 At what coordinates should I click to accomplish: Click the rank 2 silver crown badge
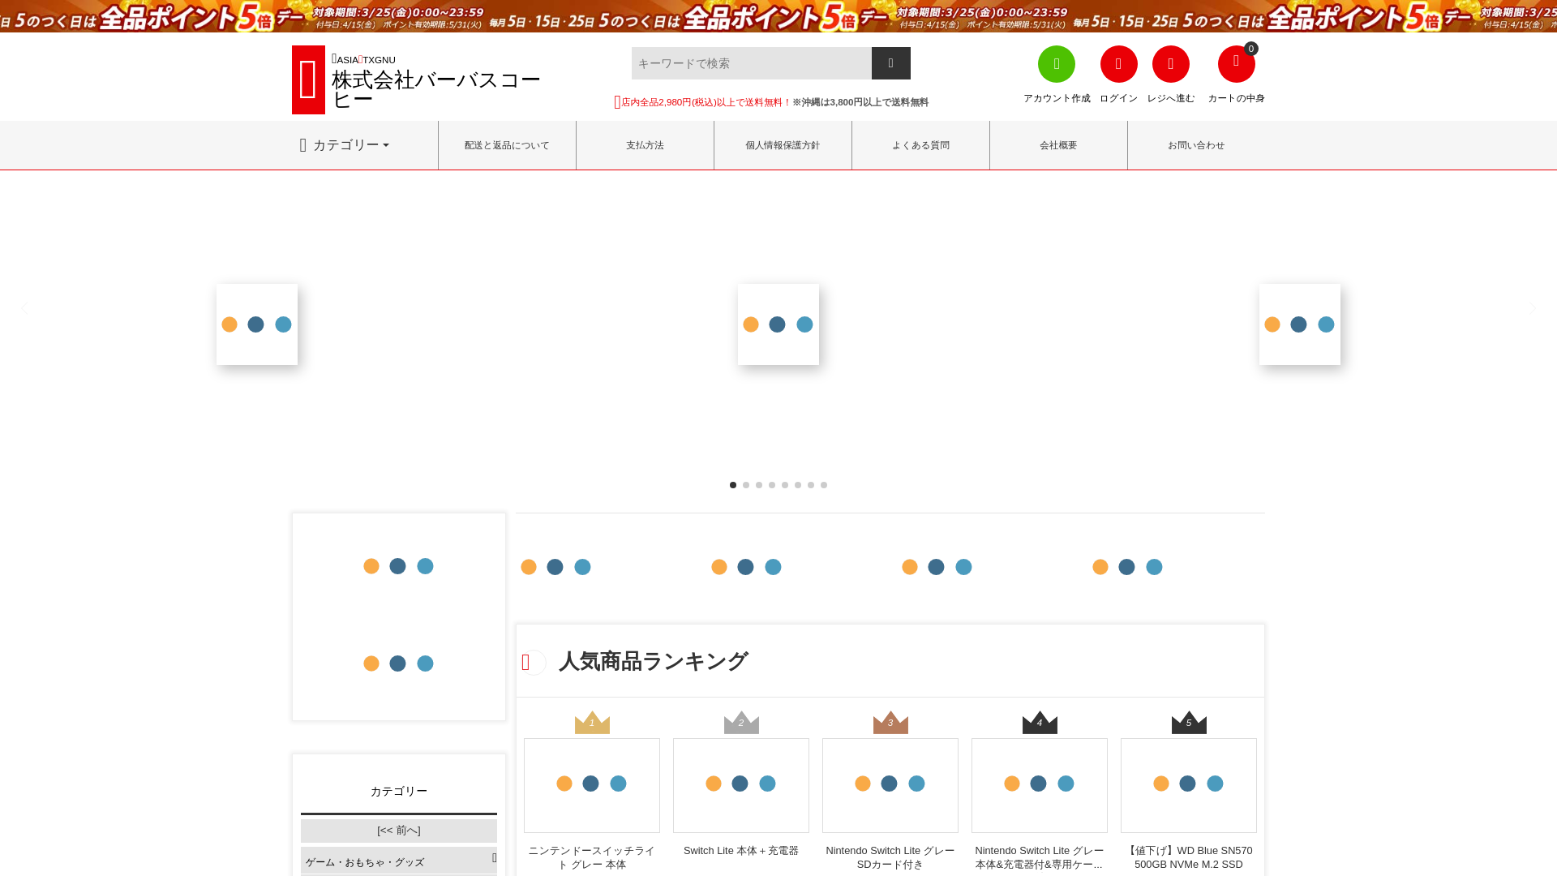pyautogui.click(x=741, y=722)
